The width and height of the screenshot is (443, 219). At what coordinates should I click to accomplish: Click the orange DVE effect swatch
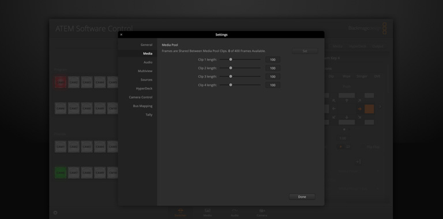click(369, 109)
